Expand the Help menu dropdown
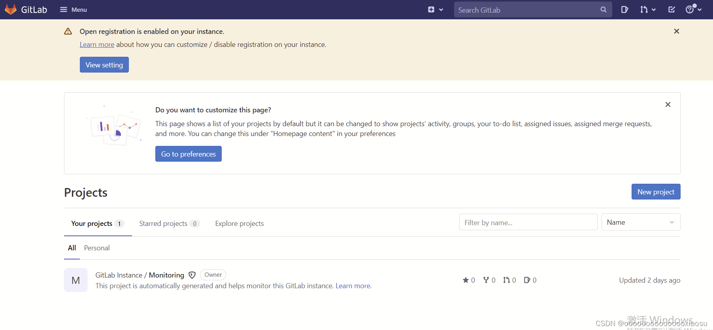This screenshot has width=713, height=330. point(694,9)
